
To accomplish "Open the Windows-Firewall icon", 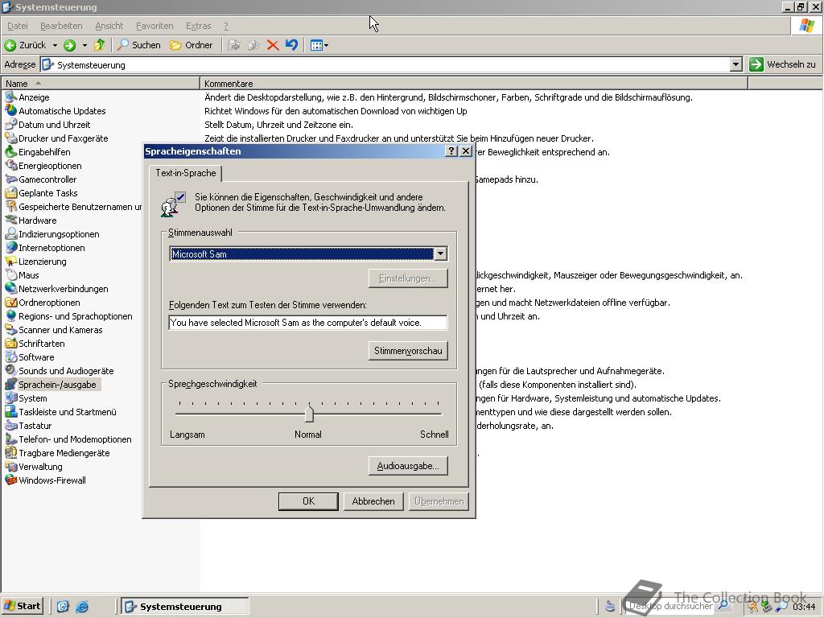I will coord(10,480).
